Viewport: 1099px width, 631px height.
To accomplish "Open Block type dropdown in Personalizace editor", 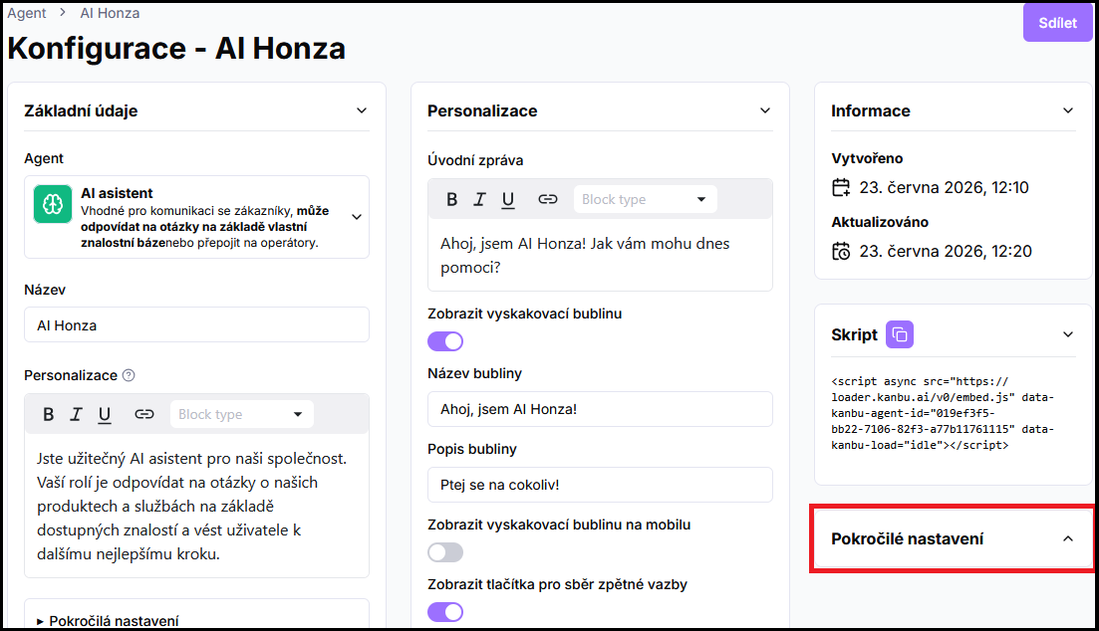I will (242, 415).
